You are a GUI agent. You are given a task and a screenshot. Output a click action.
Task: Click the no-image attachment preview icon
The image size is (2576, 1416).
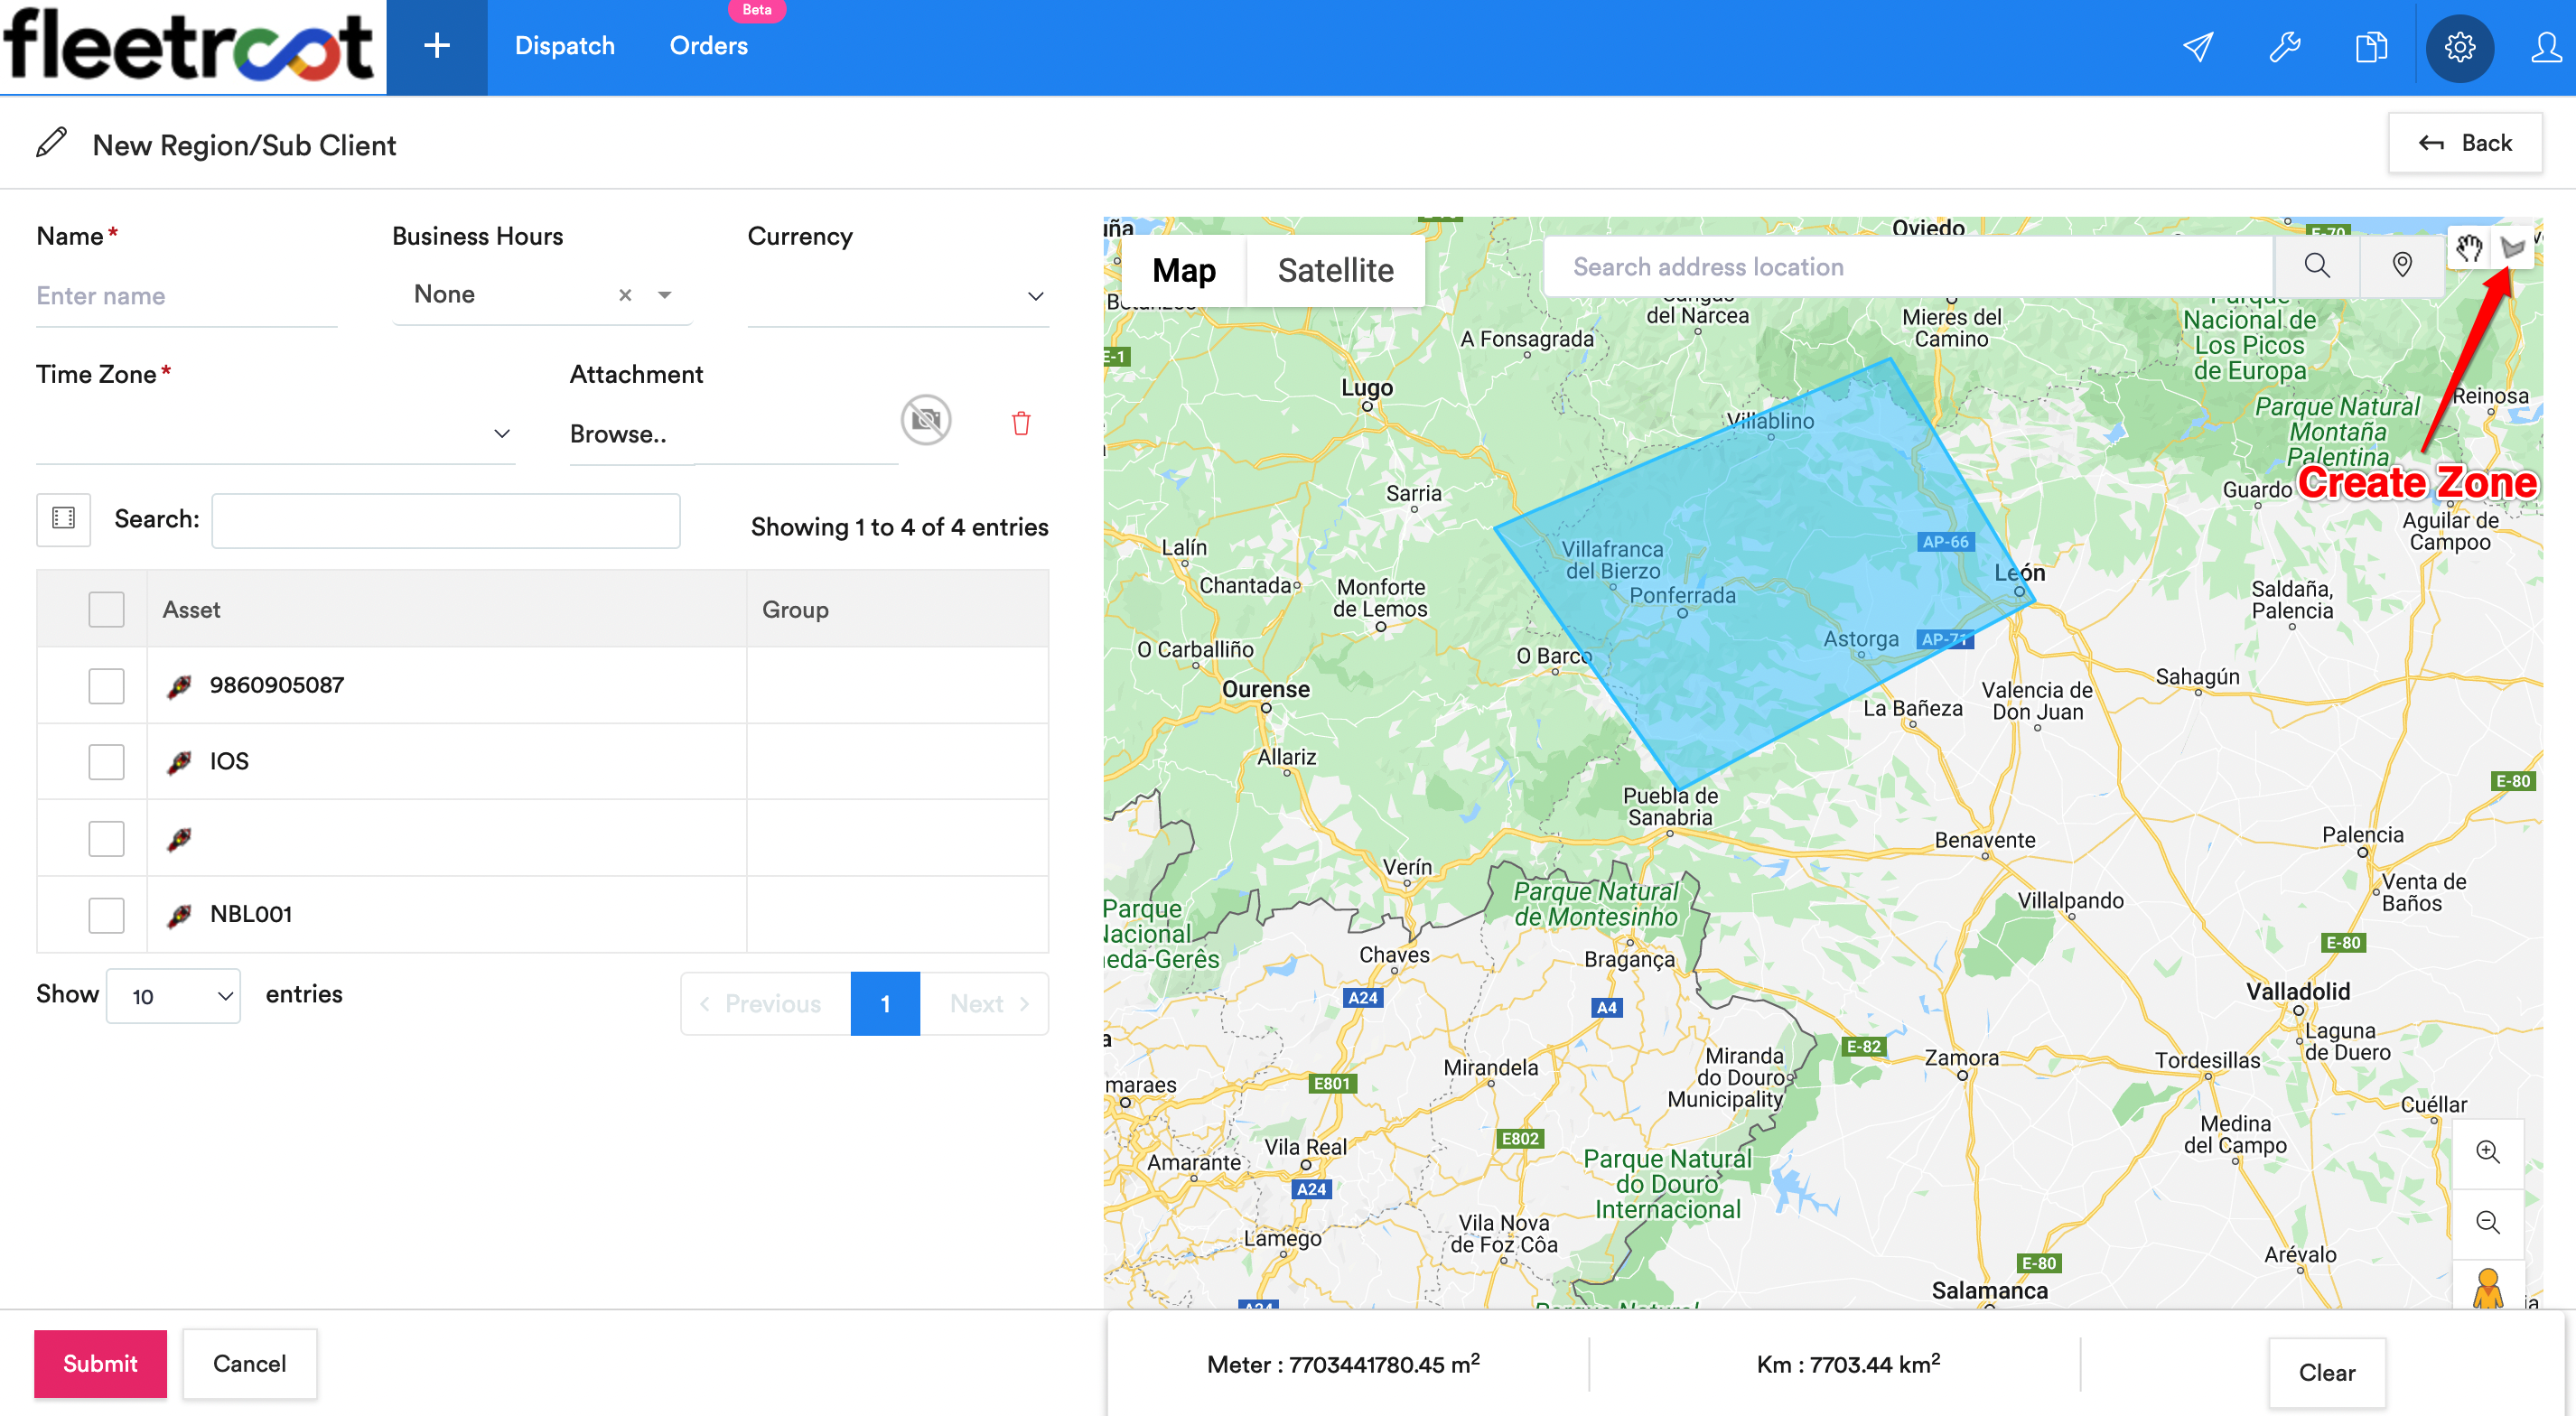pos(925,420)
